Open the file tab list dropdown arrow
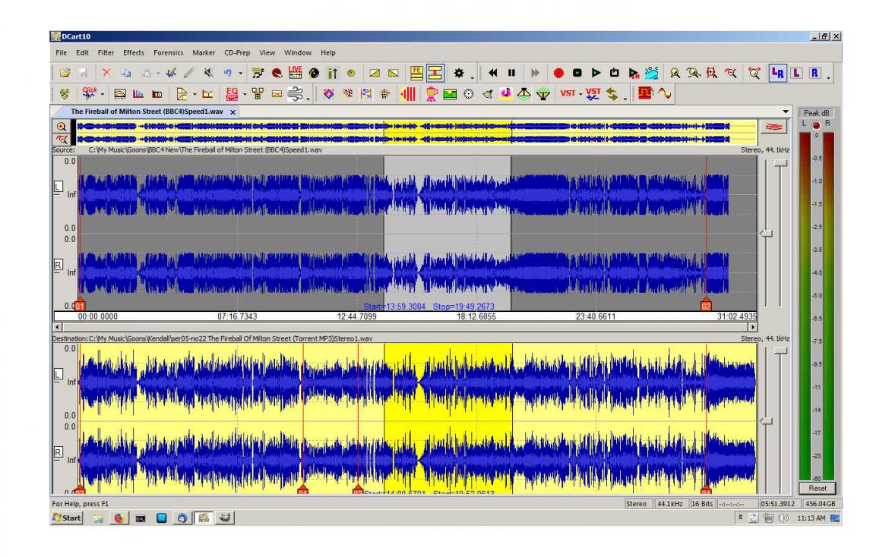892x557 pixels. coord(786,112)
